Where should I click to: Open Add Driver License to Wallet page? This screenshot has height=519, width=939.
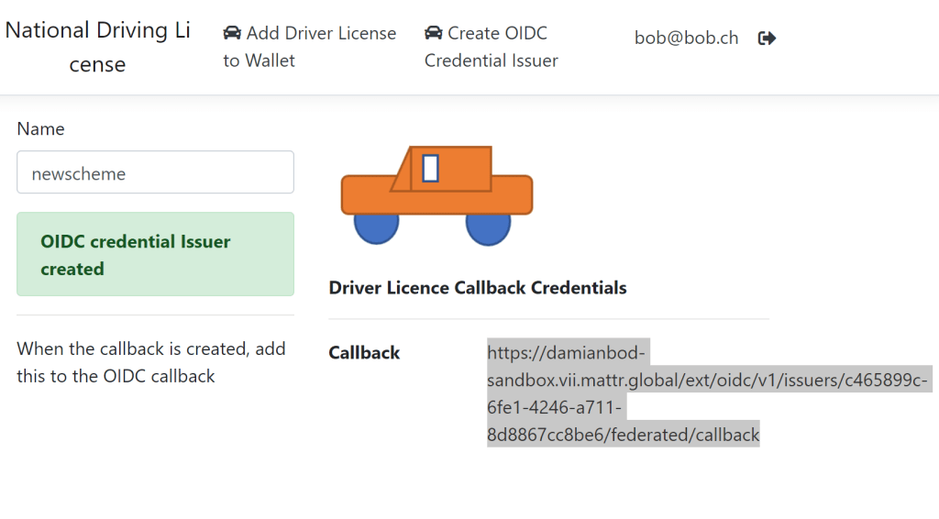pyautogui.click(x=310, y=47)
